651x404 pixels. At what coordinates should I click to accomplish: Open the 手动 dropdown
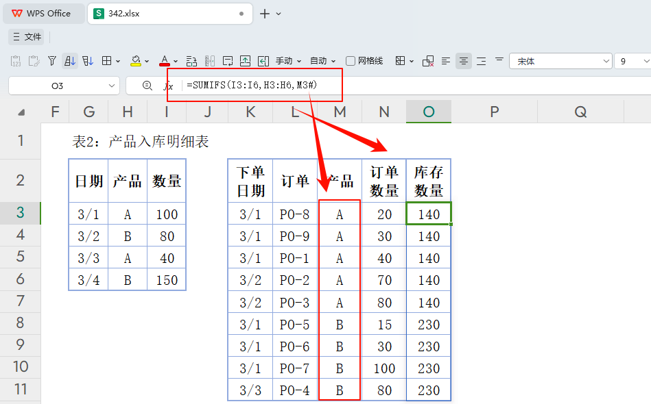click(289, 61)
